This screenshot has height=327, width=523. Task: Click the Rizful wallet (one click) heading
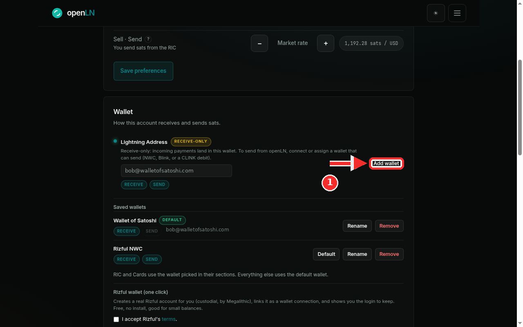[x=141, y=292]
